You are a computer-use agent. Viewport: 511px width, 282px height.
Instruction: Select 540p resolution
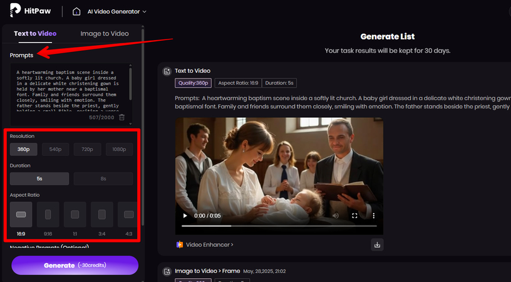[55, 149]
